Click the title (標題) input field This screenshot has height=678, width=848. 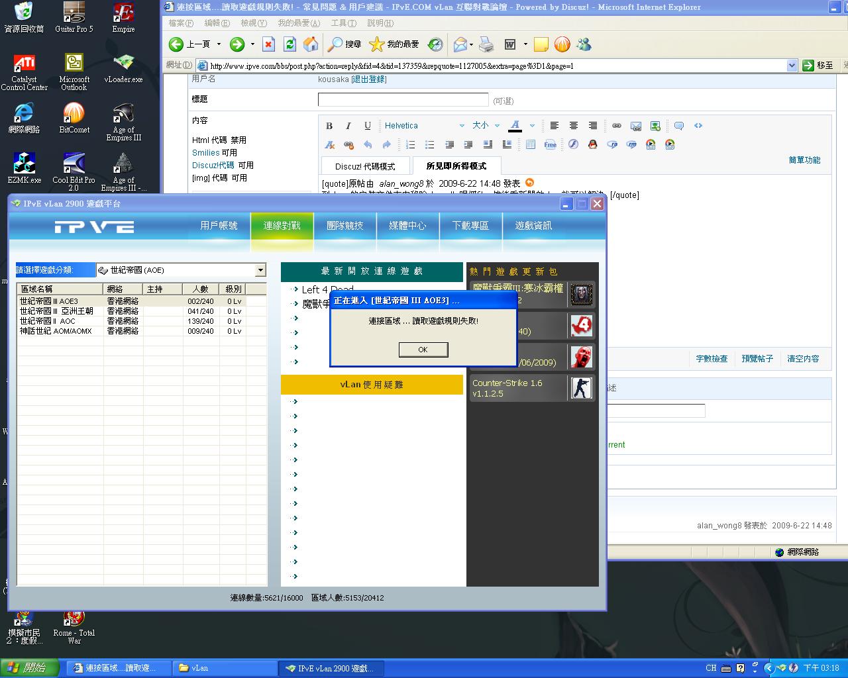click(x=403, y=100)
